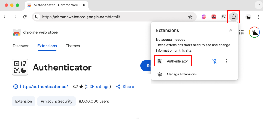The width and height of the screenshot is (263, 119).
Task: Close the Extensions popup
Action: coord(230,30)
